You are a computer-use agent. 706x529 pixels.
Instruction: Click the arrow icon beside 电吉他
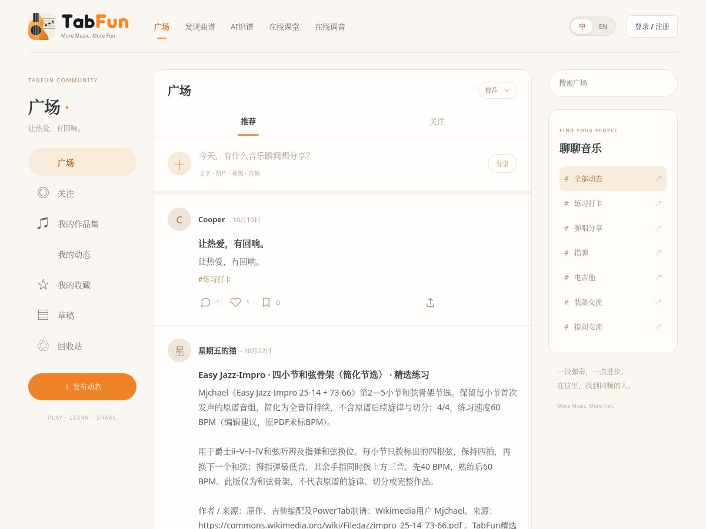(x=658, y=277)
